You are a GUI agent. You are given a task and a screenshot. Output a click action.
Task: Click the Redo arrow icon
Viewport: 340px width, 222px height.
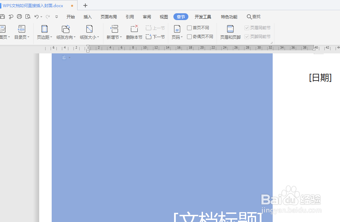[x=48, y=17]
